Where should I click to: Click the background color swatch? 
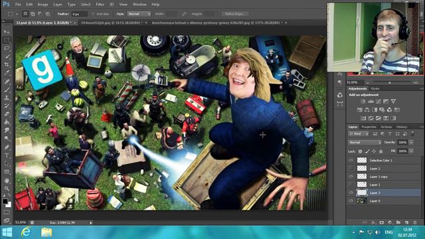pyautogui.click(x=9, y=204)
